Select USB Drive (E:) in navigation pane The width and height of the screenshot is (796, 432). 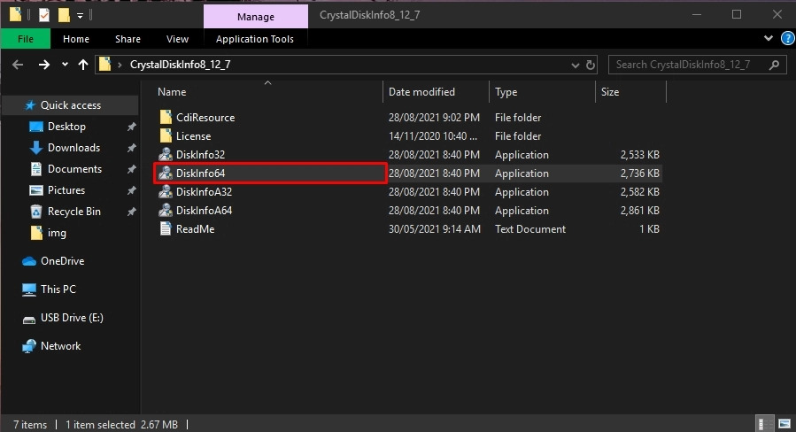(x=72, y=318)
